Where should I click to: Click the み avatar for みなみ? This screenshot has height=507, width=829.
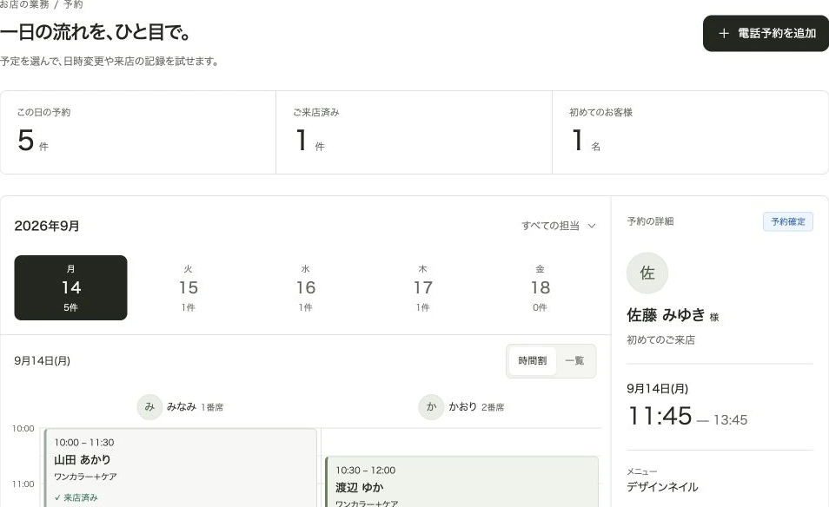click(x=149, y=406)
